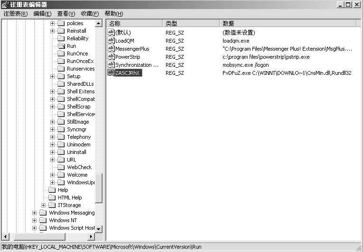The image size is (363, 252).
Task: Expand the Setup key
Action: click(x=52, y=77)
